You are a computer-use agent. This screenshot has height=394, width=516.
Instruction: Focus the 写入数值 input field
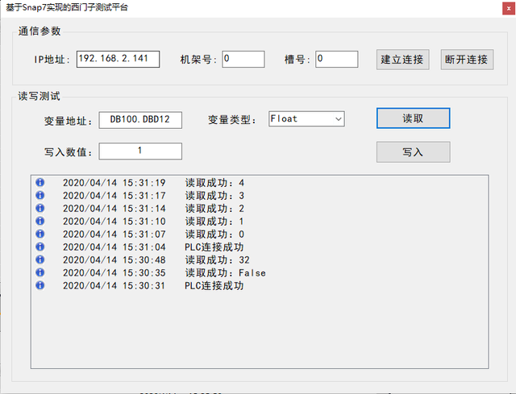140,151
